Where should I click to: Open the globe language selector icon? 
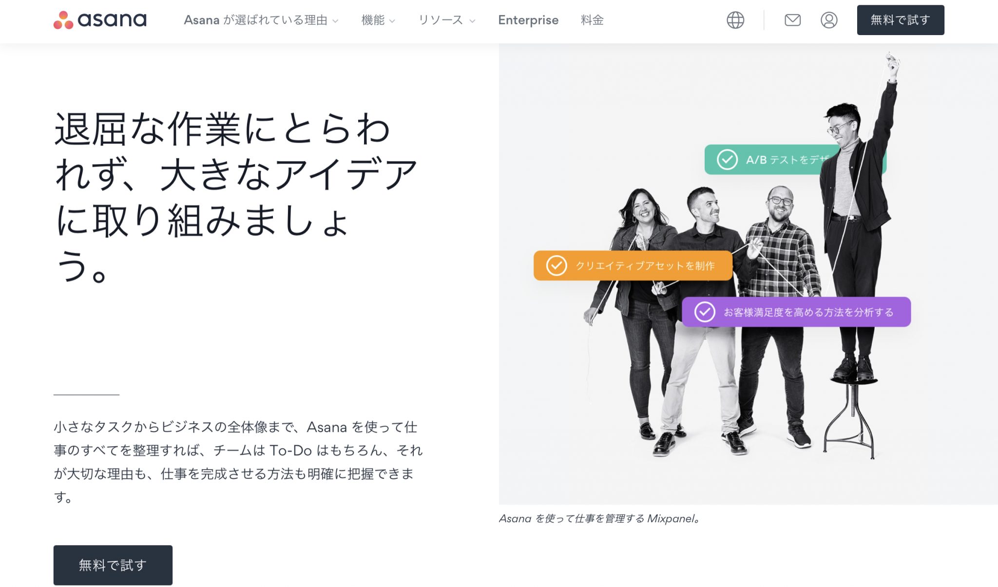(x=735, y=20)
